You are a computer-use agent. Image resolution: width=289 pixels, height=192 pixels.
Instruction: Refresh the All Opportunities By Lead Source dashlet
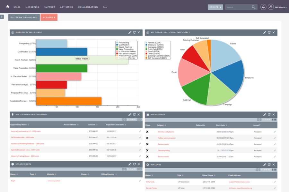click(269, 32)
